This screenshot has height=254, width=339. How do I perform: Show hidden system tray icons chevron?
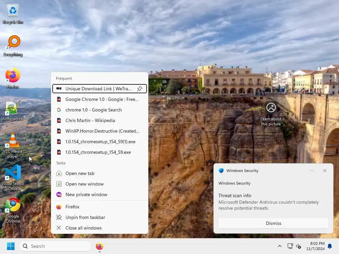279,246
